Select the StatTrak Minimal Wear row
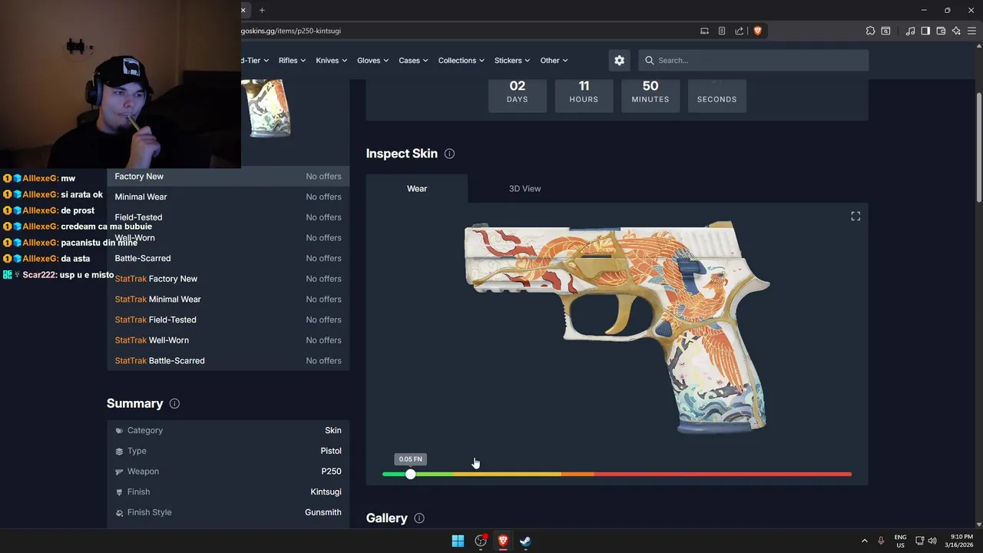Screen dimensions: 983x553 point(228,299)
